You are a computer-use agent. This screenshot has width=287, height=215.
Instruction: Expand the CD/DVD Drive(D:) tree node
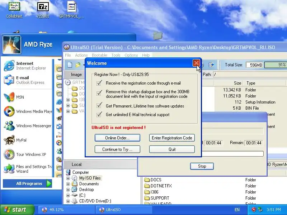68,201
